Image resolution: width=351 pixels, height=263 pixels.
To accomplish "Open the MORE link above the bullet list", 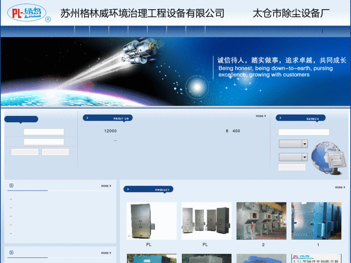I will click(x=106, y=186).
